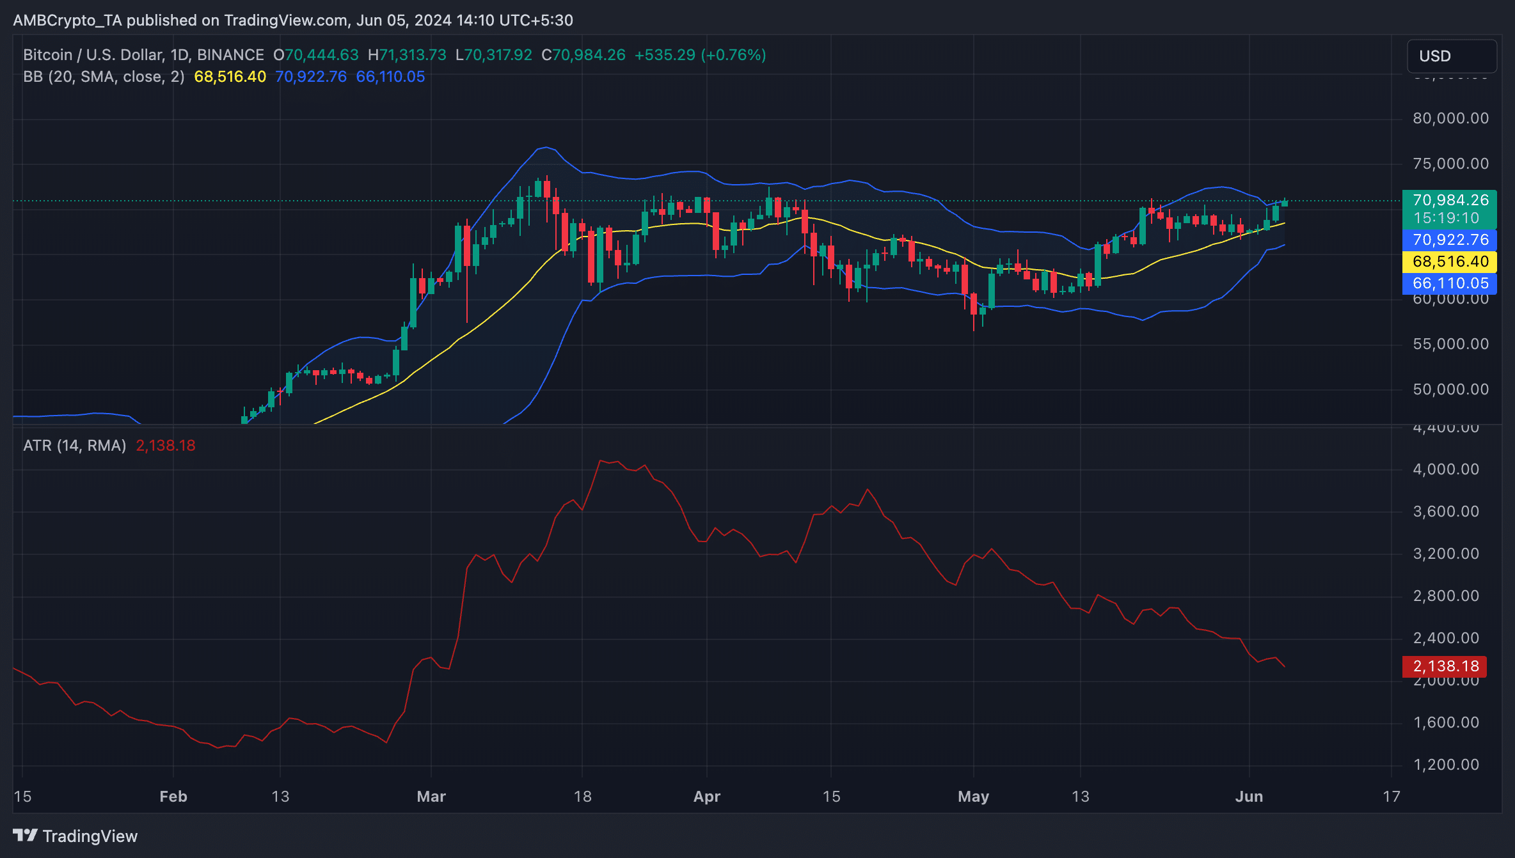The height and width of the screenshot is (858, 1515).
Task: Click the close price C70,984.26
Action: 583,55
